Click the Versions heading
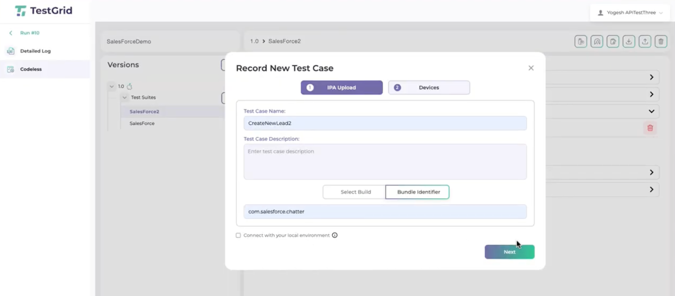675x296 pixels. pos(123,65)
